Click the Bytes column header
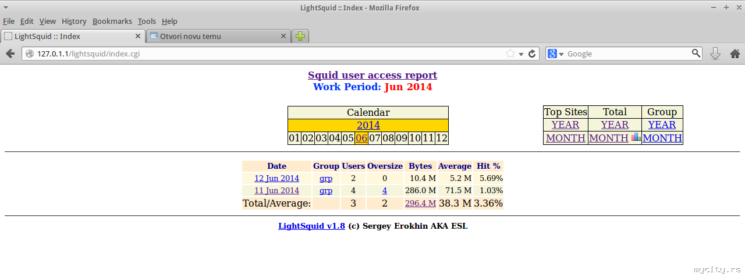The height and width of the screenshot is (277, 745). point(420,166)
